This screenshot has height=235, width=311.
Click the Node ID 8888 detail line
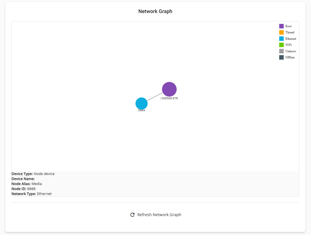(x=24, y=189)
